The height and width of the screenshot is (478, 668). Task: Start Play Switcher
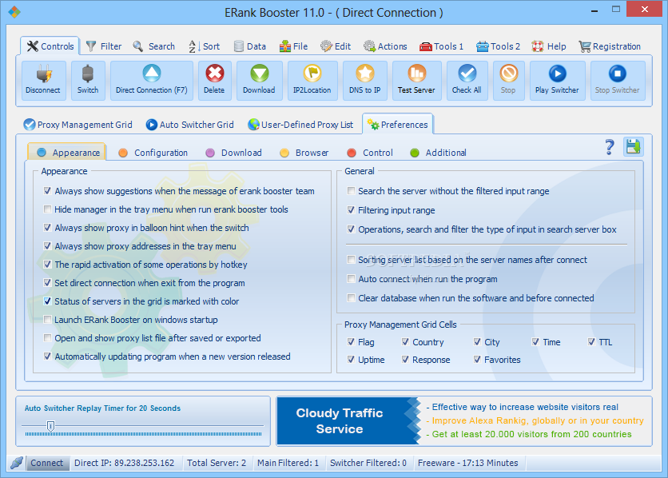coord(557,81)
